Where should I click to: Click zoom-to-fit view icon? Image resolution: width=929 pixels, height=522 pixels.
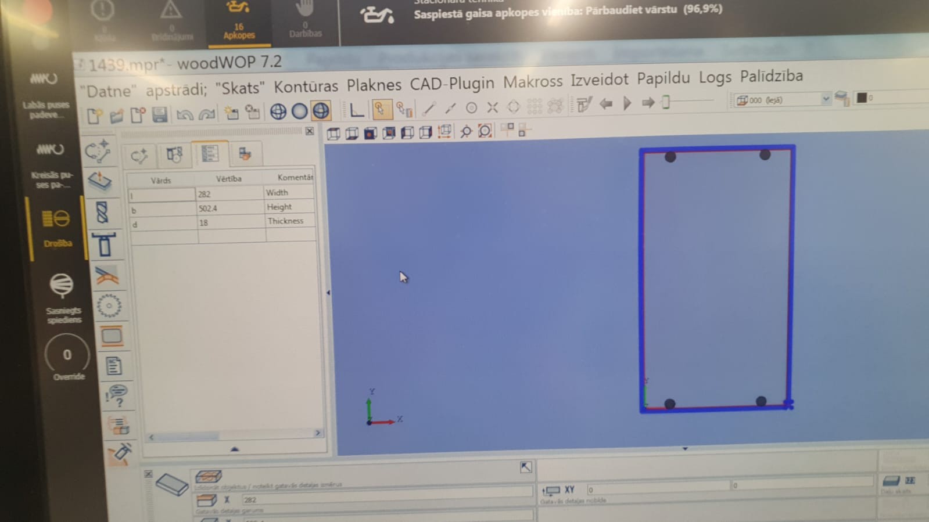pyautogui.click(x=485, y=131)
